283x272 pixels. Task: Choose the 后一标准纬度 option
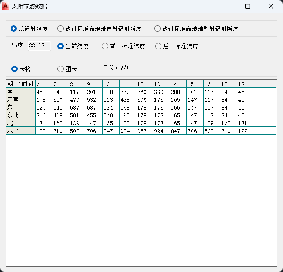[158, 46]
